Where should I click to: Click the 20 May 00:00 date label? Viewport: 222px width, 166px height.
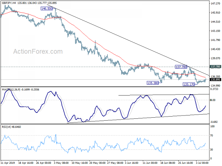click(x=97, y=163)
